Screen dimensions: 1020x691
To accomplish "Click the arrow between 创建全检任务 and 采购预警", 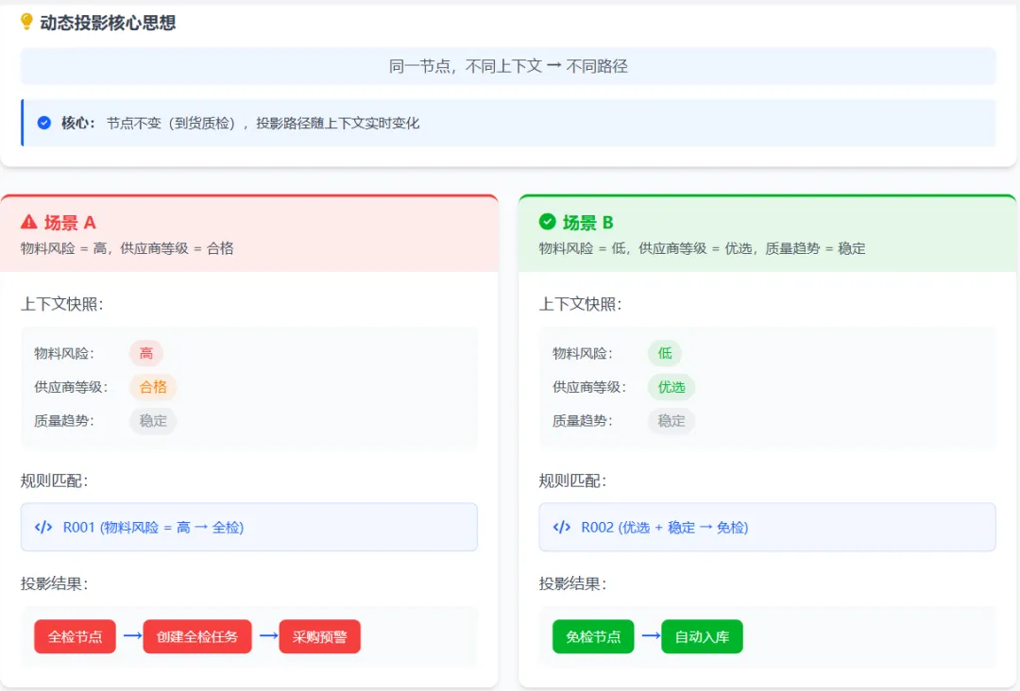I will 268,635.
